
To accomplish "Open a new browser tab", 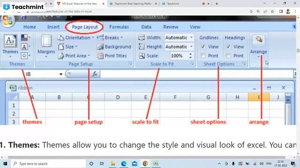I will (x=217, y=4).
